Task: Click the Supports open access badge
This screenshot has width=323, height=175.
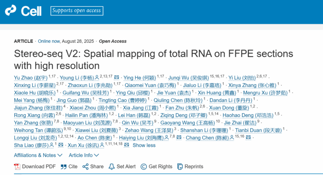Action: 77,11
